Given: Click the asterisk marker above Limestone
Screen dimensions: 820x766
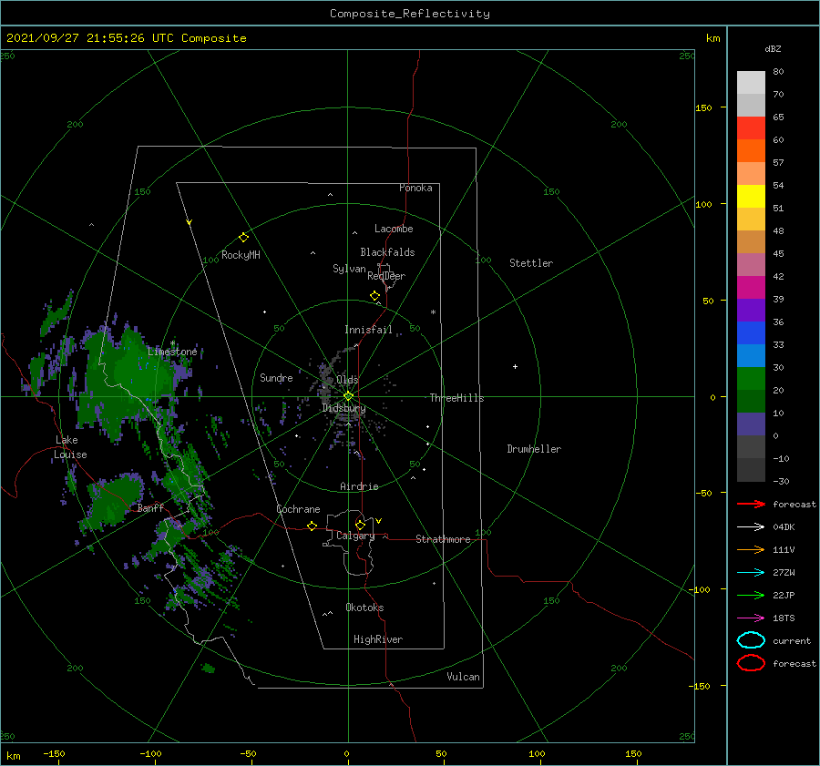Looking at the screenshot, I should [x=172, y=343].
